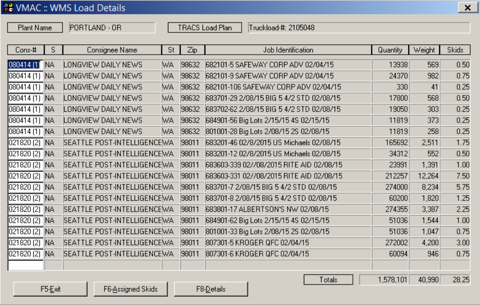Click the Consignee Name column header
The height and width of the screenshot is (305, 480).
[x=112, y=50]
